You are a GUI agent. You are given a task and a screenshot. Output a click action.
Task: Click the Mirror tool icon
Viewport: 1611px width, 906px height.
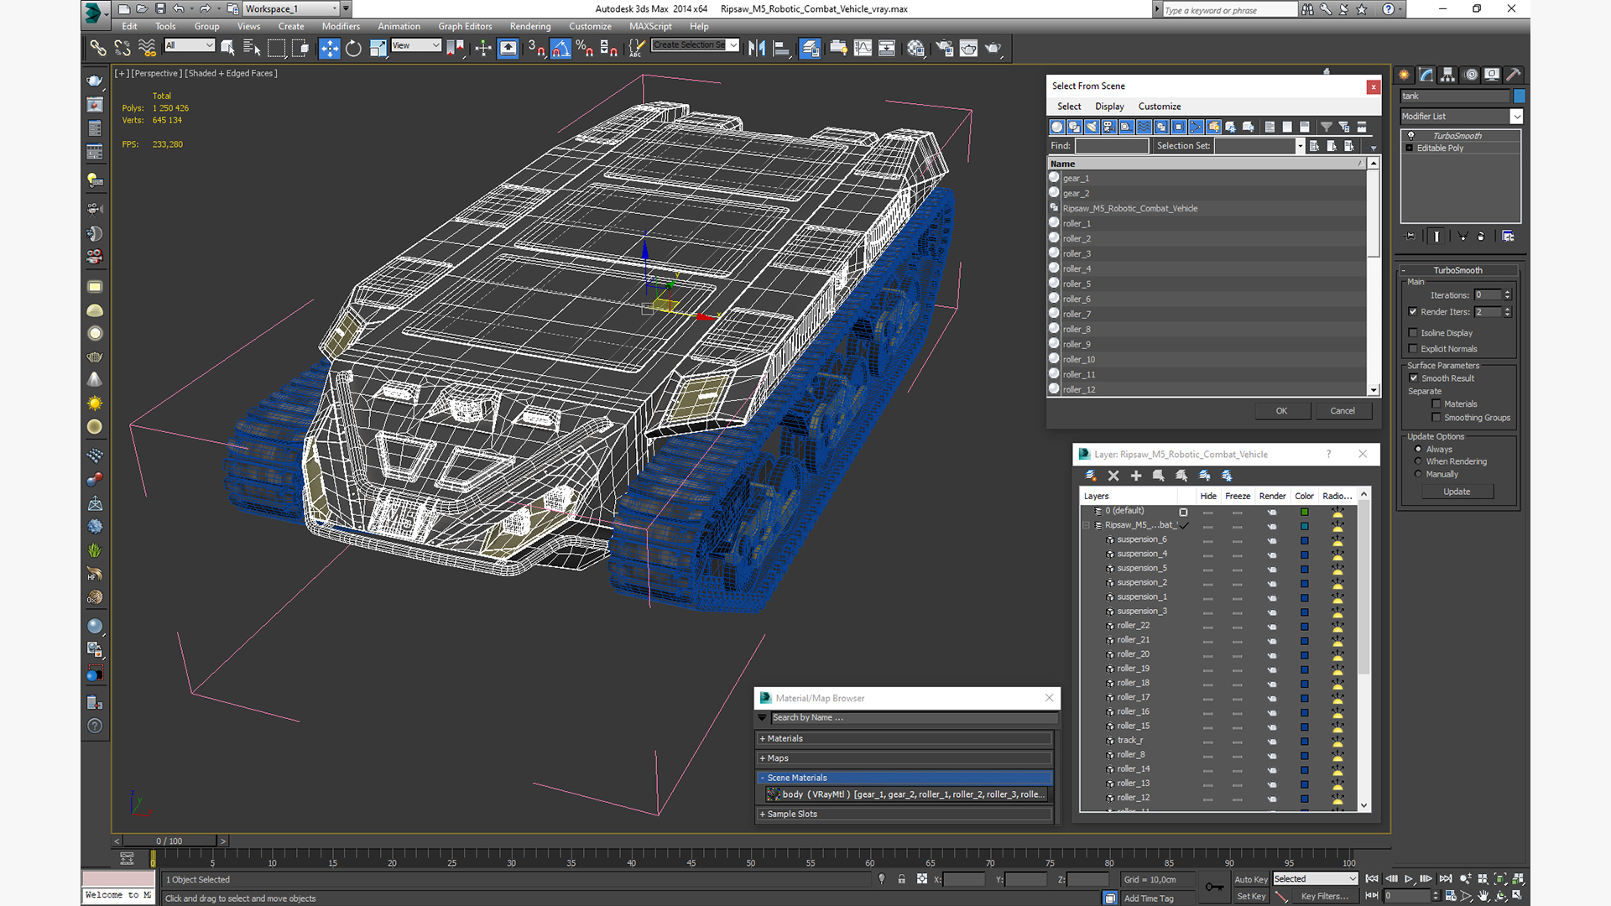coord(756,49)
